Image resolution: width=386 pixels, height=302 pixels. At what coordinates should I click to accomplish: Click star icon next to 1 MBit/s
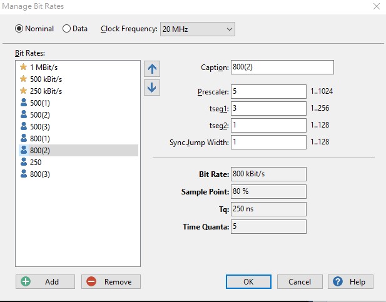pyautogui.click(x=23, y=67)
